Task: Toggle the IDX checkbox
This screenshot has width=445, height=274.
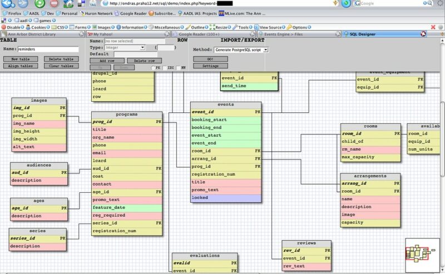Action: coord(165,68)
